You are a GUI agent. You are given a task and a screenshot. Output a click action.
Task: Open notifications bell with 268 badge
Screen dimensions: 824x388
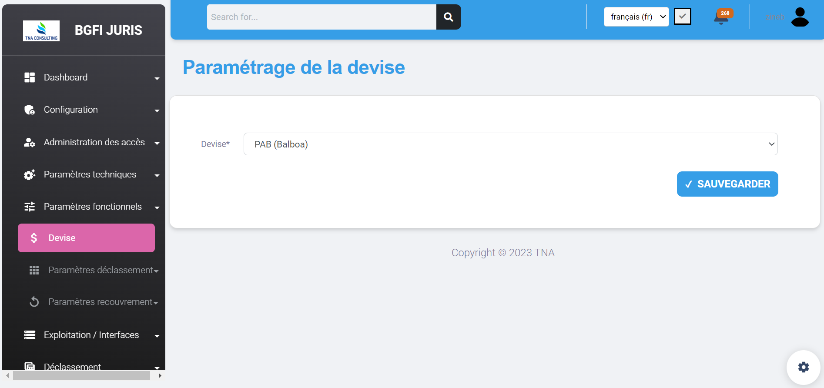click(x=721, y=17)
